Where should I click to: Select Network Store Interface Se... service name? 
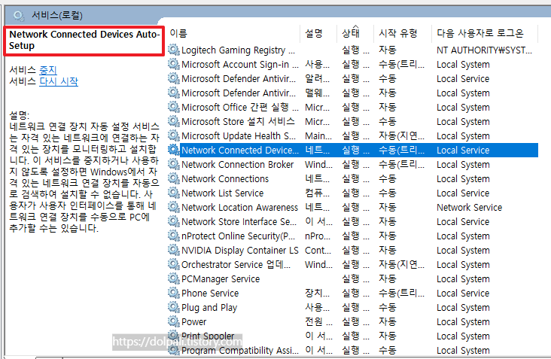click(239, 222)
